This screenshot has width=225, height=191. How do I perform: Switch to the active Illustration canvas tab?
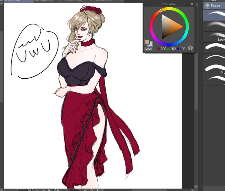pos(19,1)
